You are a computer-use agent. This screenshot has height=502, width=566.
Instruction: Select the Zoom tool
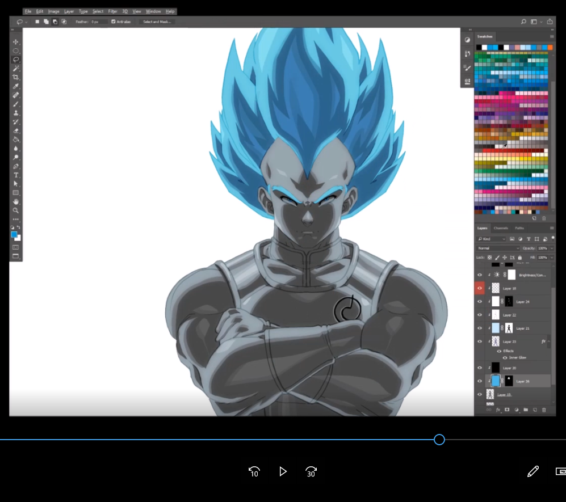click(16, 210)
